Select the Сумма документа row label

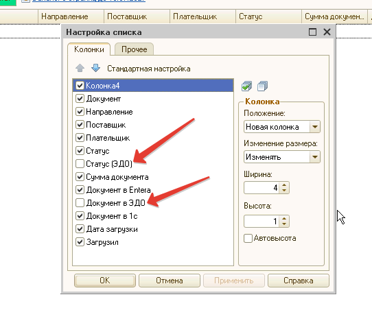(x=117, y=177)
